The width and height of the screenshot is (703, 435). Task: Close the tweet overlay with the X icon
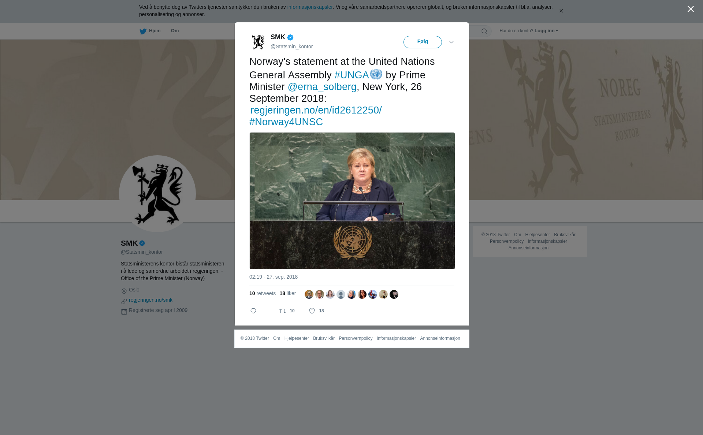coord(691,9)
